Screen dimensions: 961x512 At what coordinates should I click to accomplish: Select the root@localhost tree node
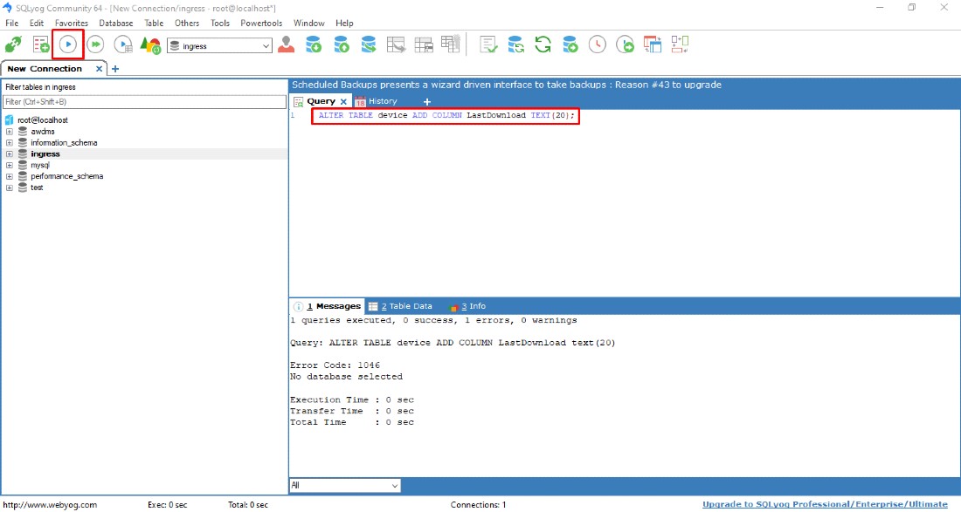point(42,120)
